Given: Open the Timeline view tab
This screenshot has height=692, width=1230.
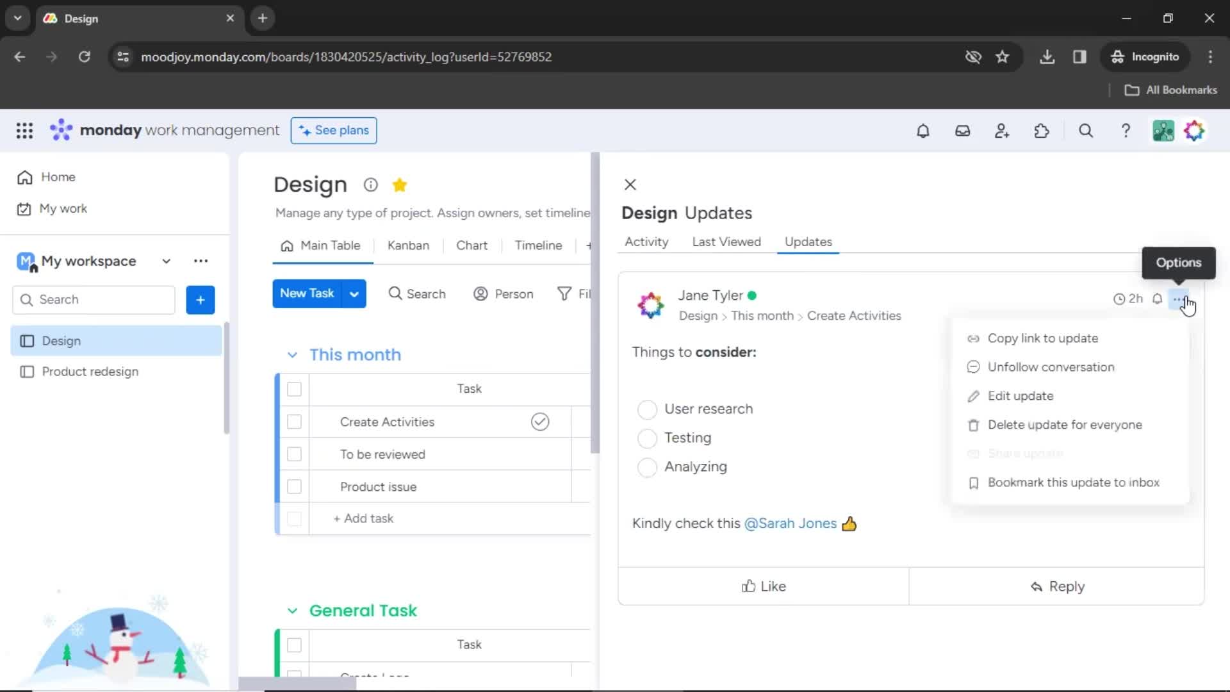Looking at the screenshot, I should (538, 245).
